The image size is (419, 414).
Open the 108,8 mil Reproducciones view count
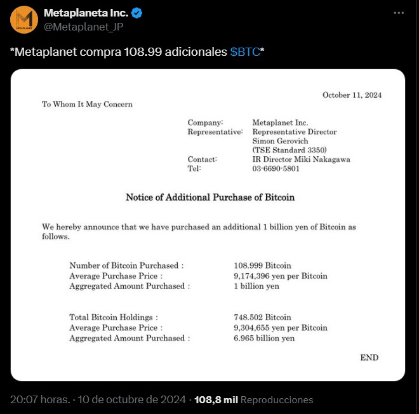253,400
